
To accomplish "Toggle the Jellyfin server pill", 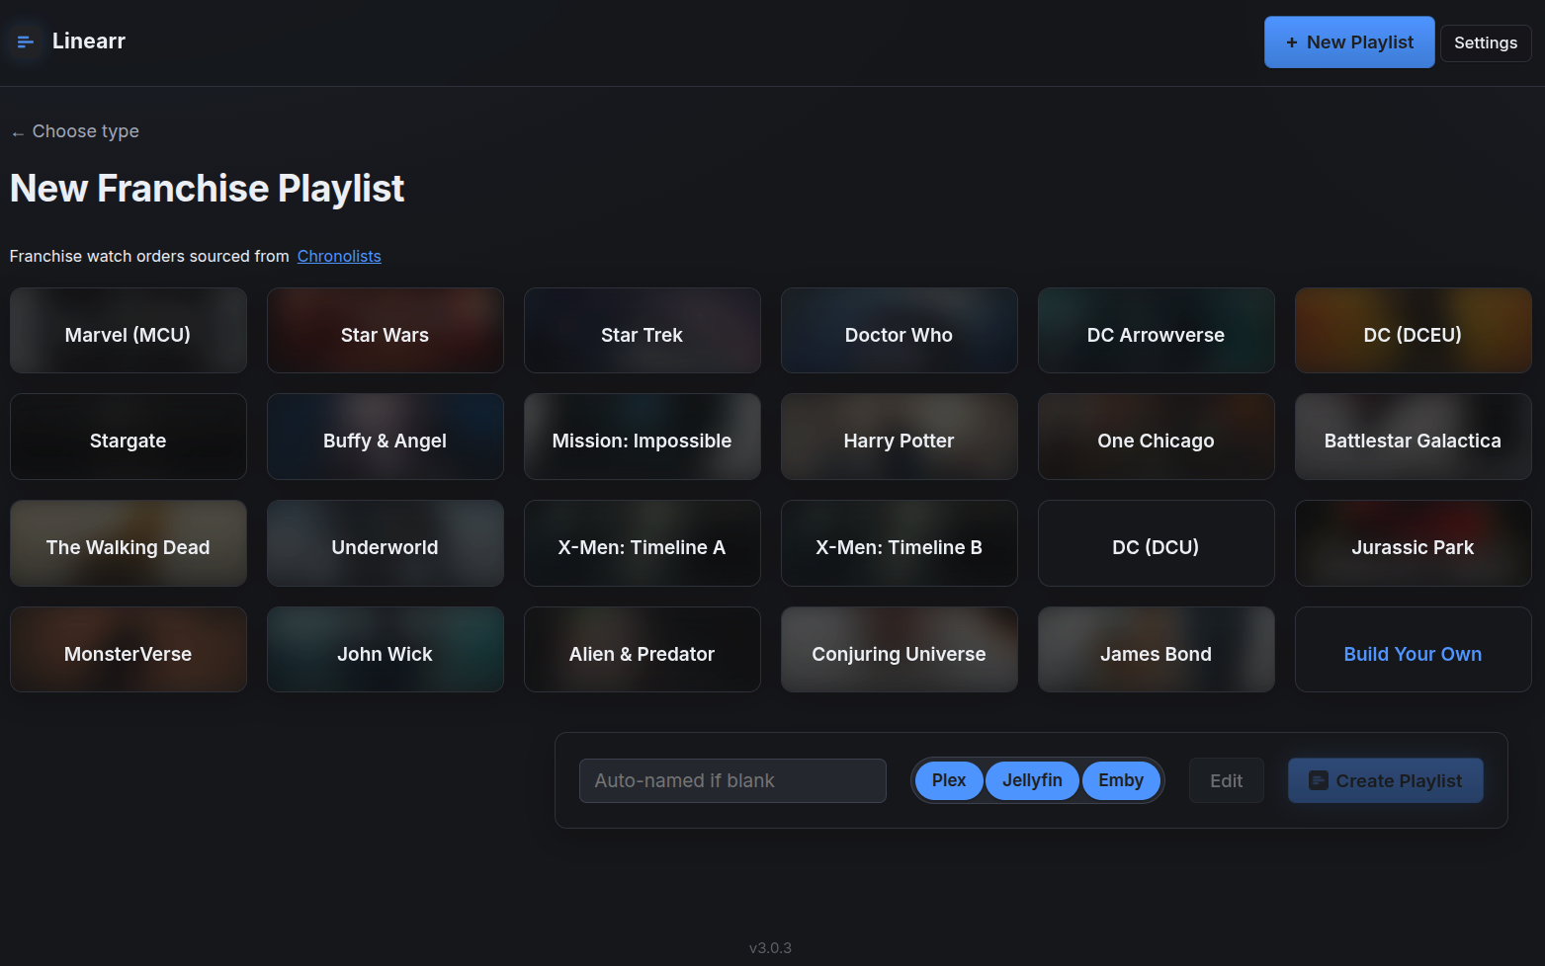I will [1032, 780].
